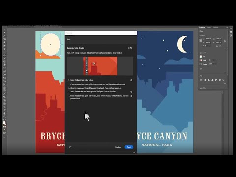Open the Fill color swatch

coord(201,57)
